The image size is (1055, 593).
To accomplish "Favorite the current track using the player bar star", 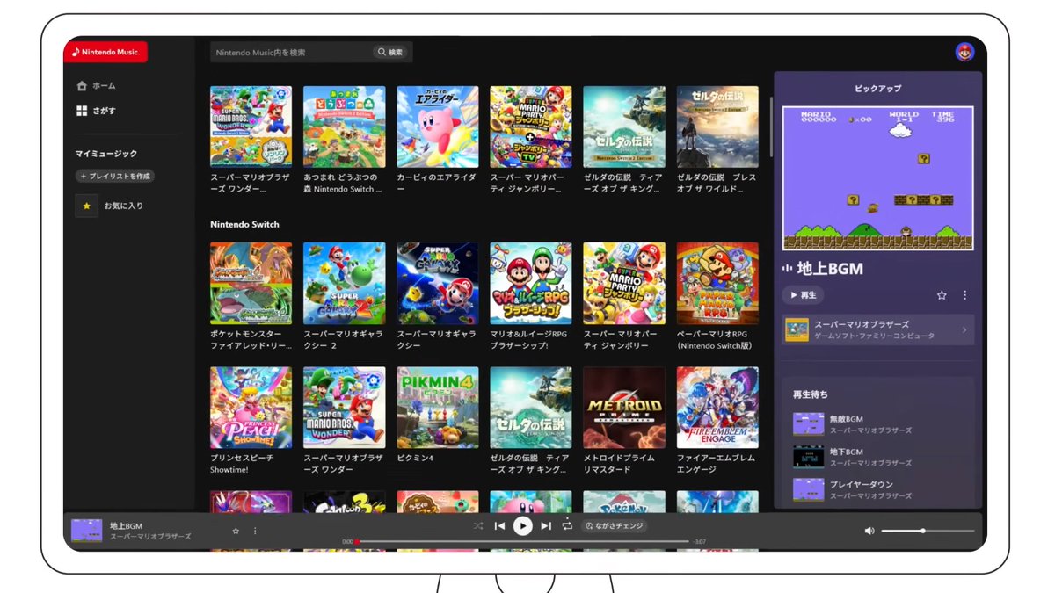I will 236,531.
